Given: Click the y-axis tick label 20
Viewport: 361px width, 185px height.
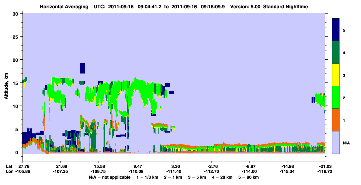Looking at the screenshot, I should (x=16, y=60).
